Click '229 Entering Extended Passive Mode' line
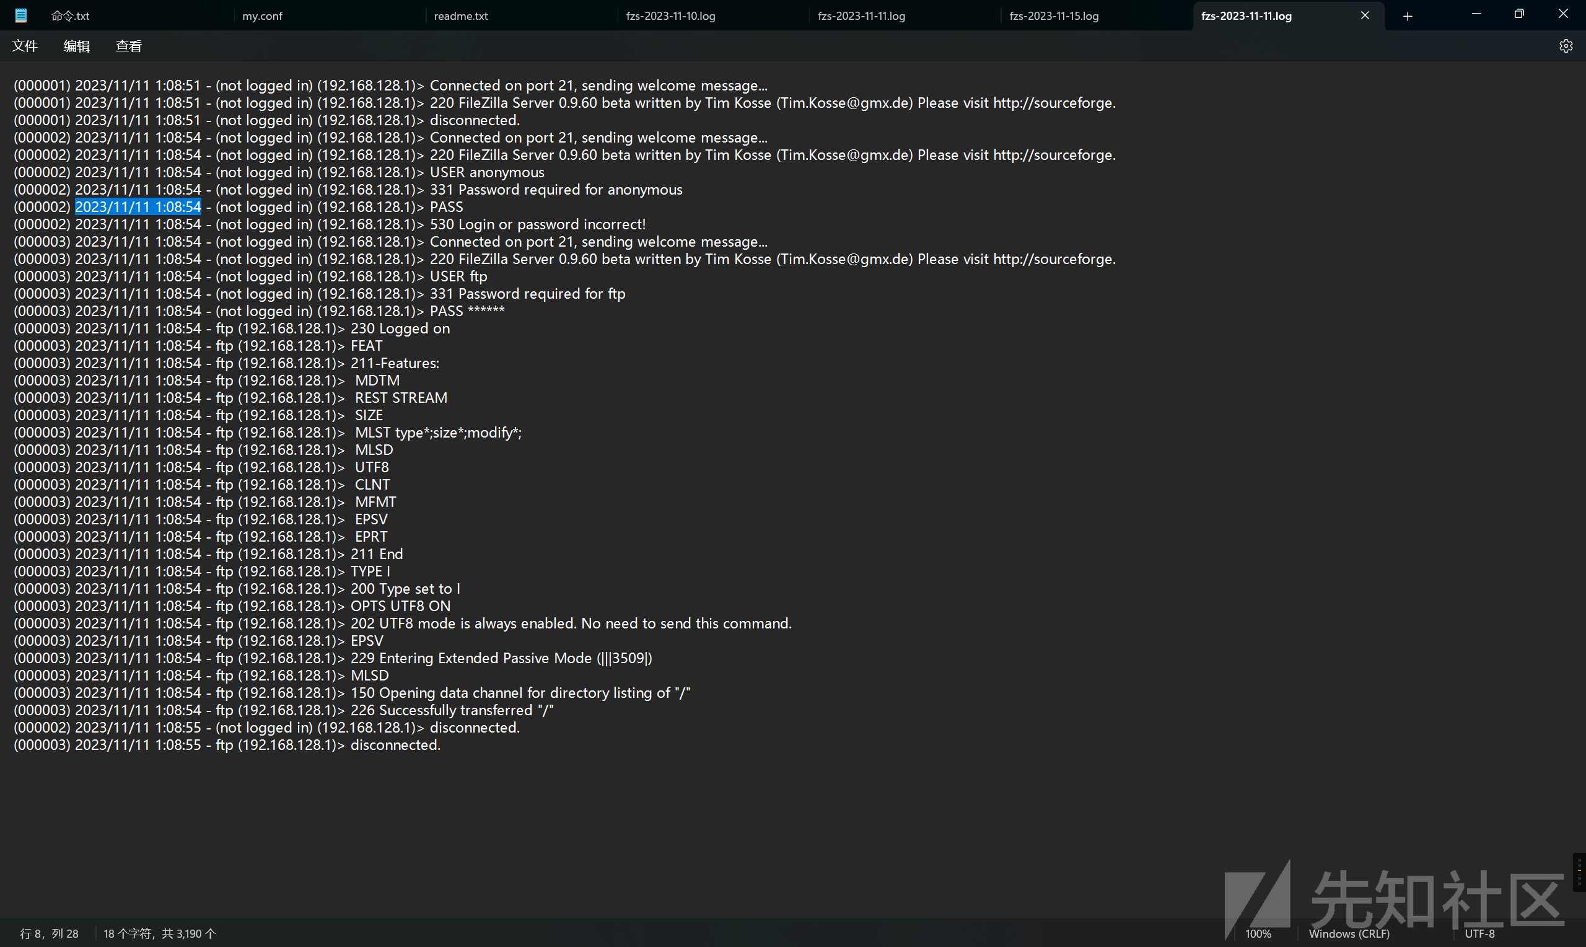Screen dimensions: 1586x947 333,659
